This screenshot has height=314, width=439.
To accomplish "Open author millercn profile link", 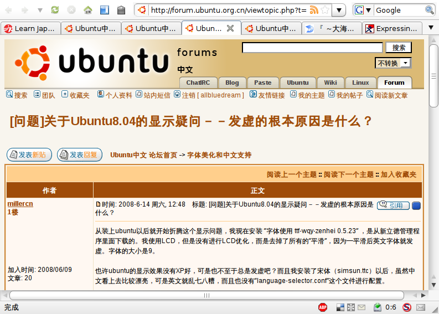I will pyautogui.click(x=20, y=204).
